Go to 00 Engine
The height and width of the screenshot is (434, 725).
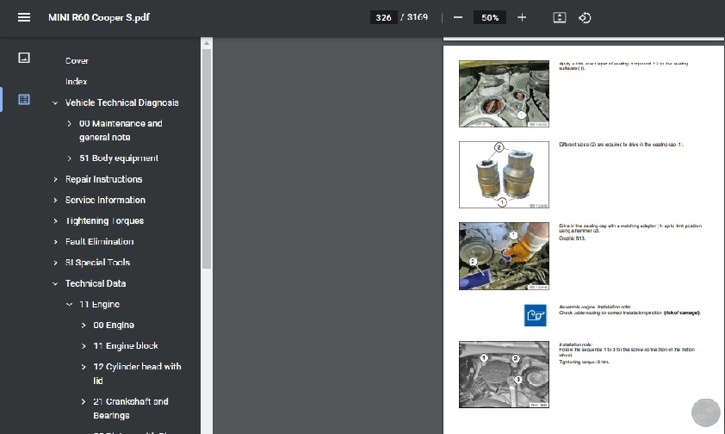click(x=114, y=325)
